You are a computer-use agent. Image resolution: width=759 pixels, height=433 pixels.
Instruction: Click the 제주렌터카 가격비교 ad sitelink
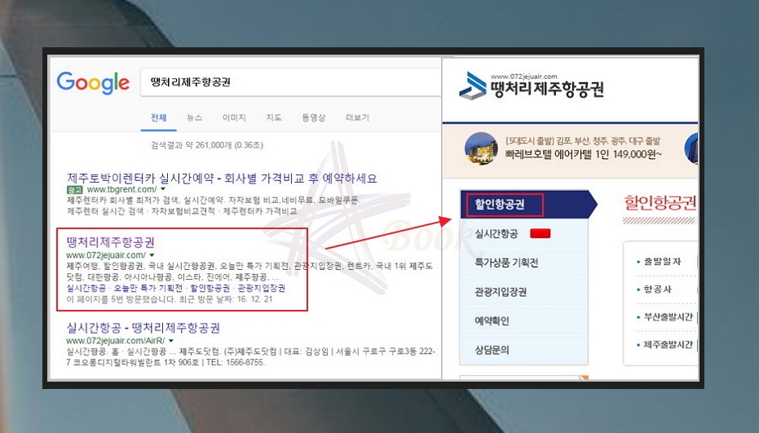pyautogui.click(x=260, y=211)
